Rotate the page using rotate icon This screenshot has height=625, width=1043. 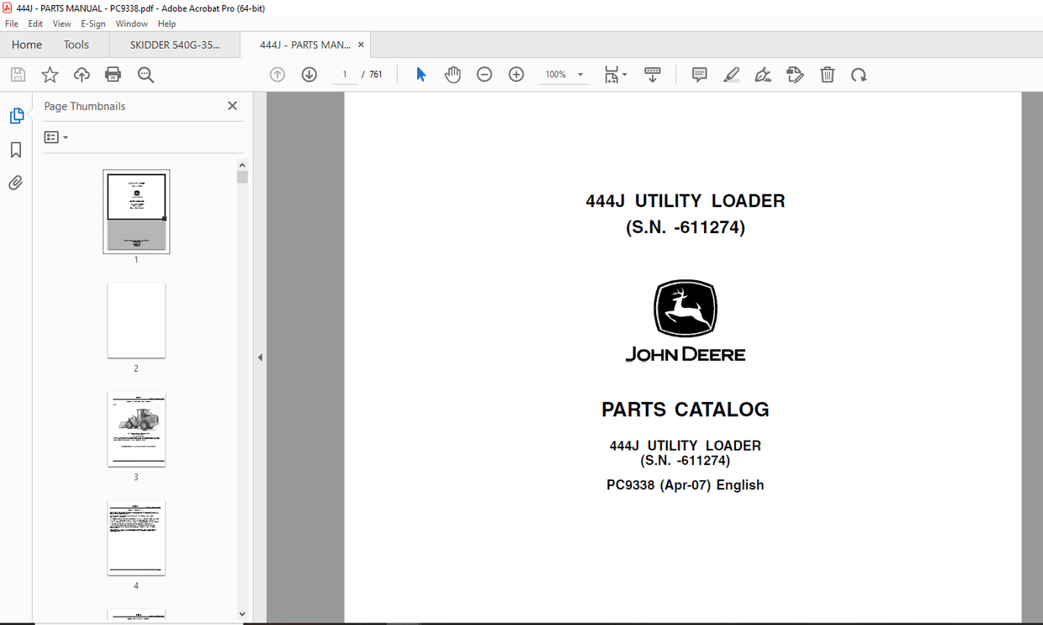click(859, 74)
